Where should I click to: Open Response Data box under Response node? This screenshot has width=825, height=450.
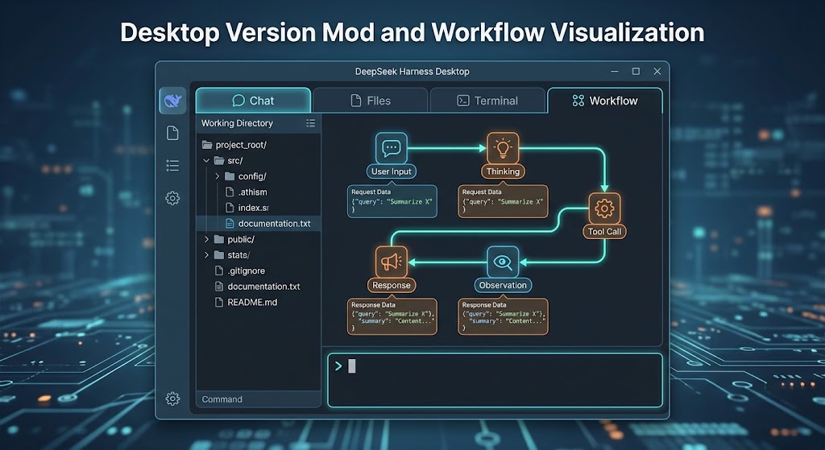pyautogui.click(x=392, y=316)
